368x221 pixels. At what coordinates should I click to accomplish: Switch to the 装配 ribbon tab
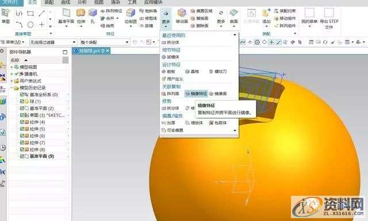coord(49,2)
